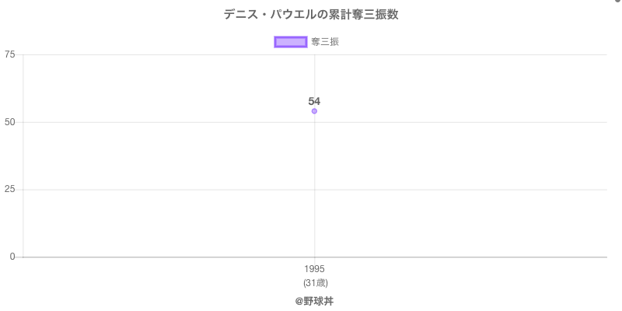Click where 1995 gridline meets the x-axis baseline
This screenshot has width=622, height=311.
(x=314, y=257)
